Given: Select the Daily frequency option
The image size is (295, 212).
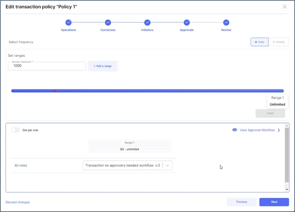Looking at the screenshot, I should (x=259, y=42).
